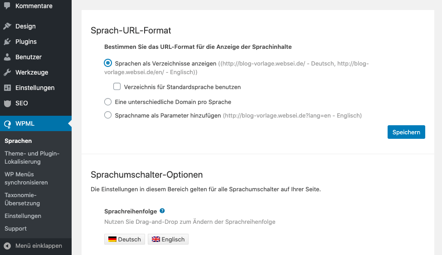The image size is (442, 255).
Task: Choose 'Eine unterschiedliche Domain pro Sprache'
Action: (x=108, y=102)
